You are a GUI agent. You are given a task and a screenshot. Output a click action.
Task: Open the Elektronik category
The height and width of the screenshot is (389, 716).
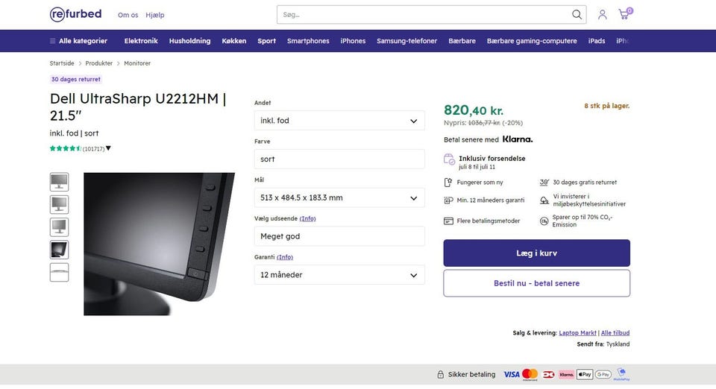[141, 41]
